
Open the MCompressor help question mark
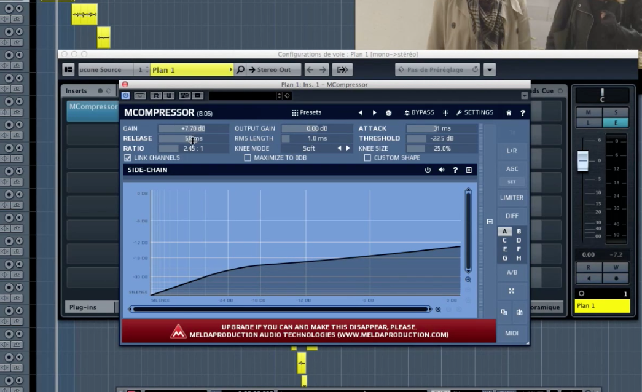pos(523,112)
